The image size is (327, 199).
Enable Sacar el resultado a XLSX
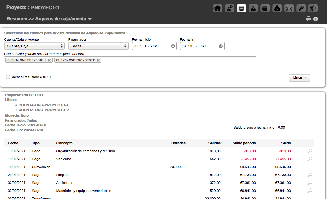click(x=8, y=77)
